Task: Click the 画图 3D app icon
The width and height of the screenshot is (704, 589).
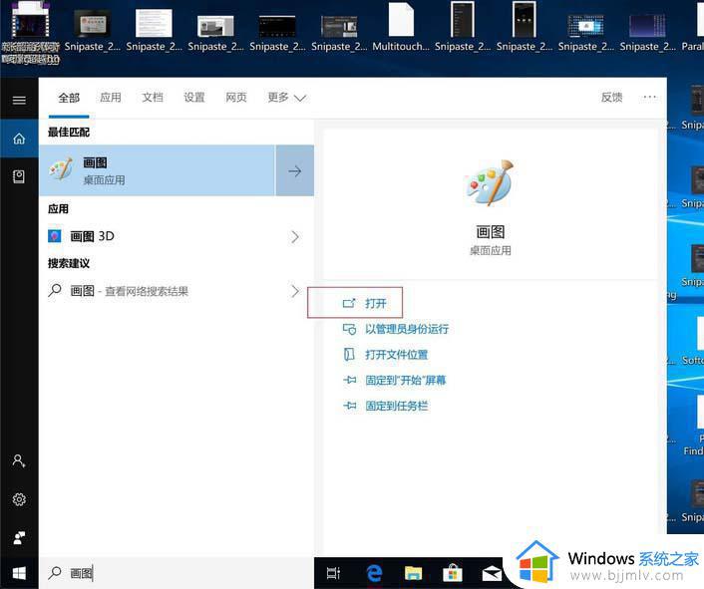Action: click(54, 236)
